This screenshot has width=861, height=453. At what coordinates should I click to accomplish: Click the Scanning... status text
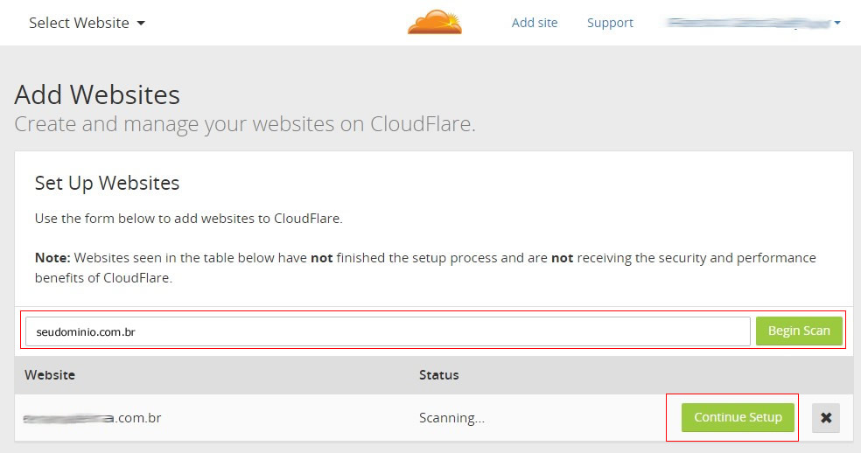[451, 418]
